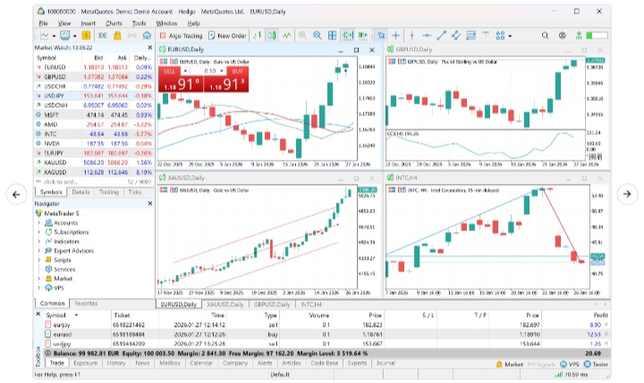Switch chart to bar chart mode
The image size is (644, 383).
(x=258, y=36)
